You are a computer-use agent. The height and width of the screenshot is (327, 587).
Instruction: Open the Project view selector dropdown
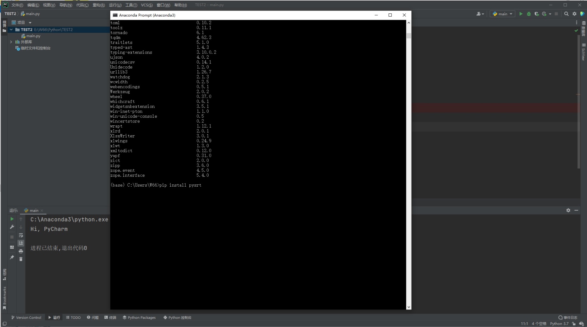22,22
